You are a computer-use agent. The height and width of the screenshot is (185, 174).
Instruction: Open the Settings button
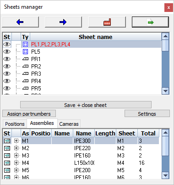pos(147,114)
